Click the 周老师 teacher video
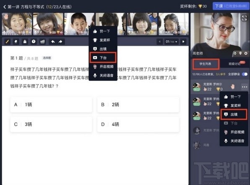The image size is (250, 185). [x=220, y=35]
